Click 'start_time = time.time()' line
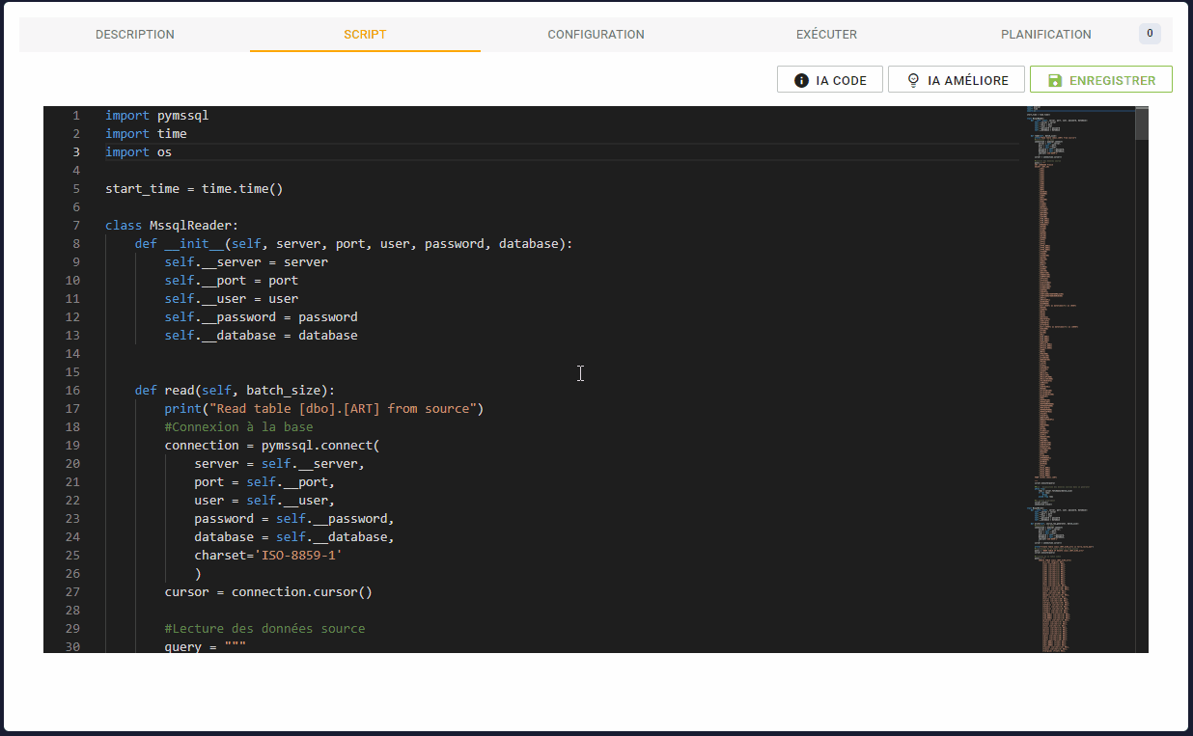The width and height of the screenshot is (1193, 736). click(194, 188)
